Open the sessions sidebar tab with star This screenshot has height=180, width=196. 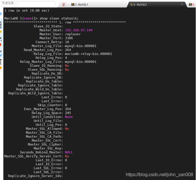(x=1, y=27)
